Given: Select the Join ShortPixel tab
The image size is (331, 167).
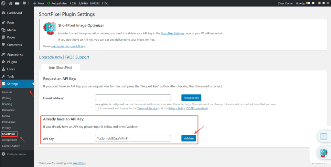Looking at the screenshot, I should point(60,68).
